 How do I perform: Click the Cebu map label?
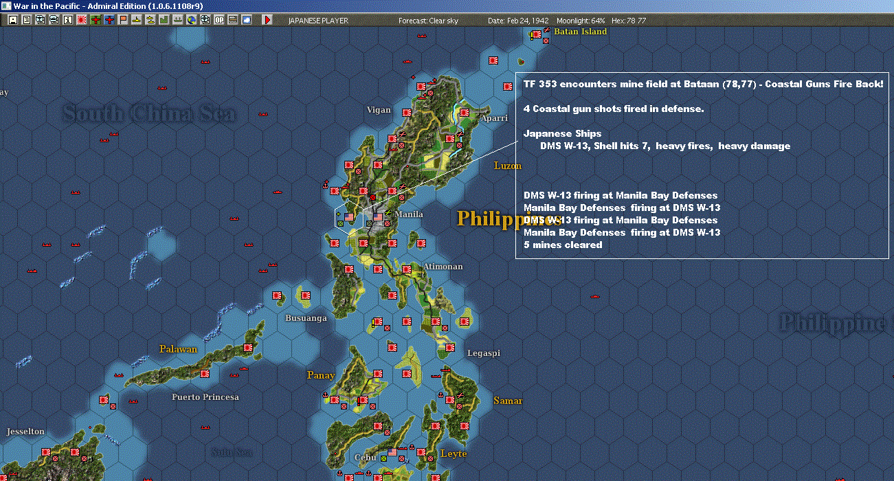coord(366,457)
